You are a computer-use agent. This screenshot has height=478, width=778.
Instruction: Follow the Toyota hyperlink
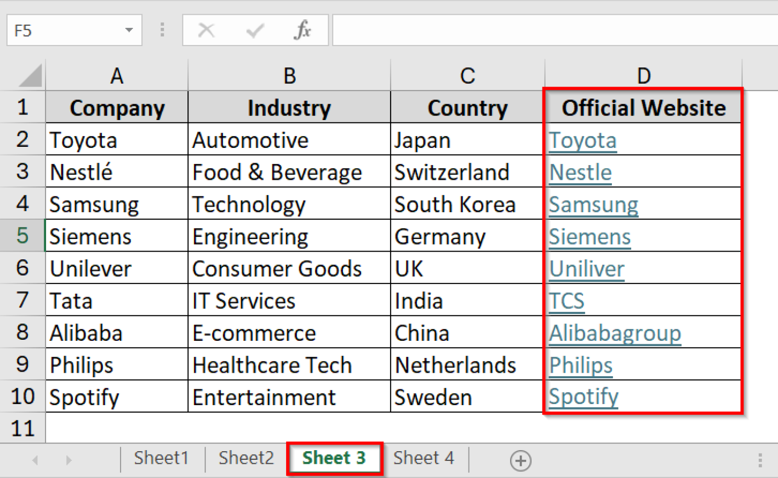point(582,140)
